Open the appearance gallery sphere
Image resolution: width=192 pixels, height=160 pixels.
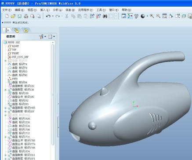pos(143,16)
